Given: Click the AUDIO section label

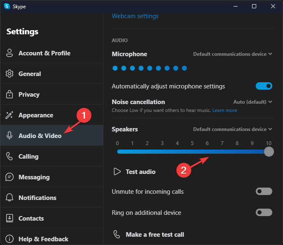Looking at the screenshot, I should [120, 40].
